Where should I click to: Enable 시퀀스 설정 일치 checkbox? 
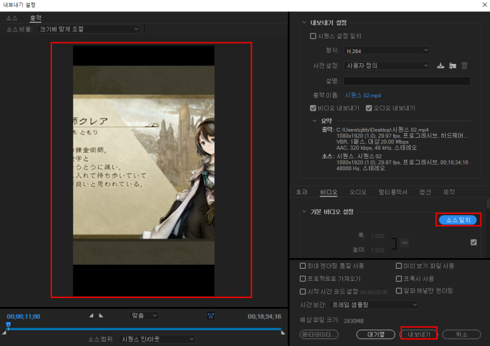pyautogui.click(x=313, y=36)
